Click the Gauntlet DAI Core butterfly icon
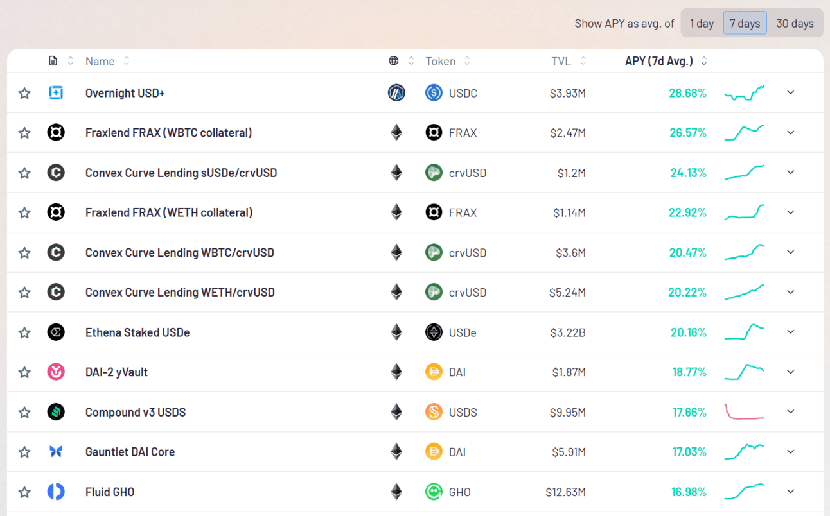Screen dimensions: 830x516 (x=56, y=452)
